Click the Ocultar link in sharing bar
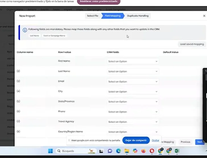This screenshot has width=207, height=158. (x=155, y=140)
